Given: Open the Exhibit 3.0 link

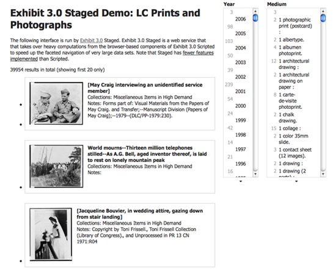Looking at the screenshot, I should [x=91, y=40].
